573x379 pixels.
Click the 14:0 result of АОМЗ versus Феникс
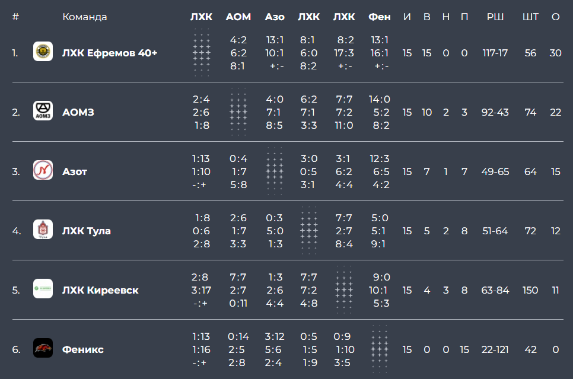379,100
